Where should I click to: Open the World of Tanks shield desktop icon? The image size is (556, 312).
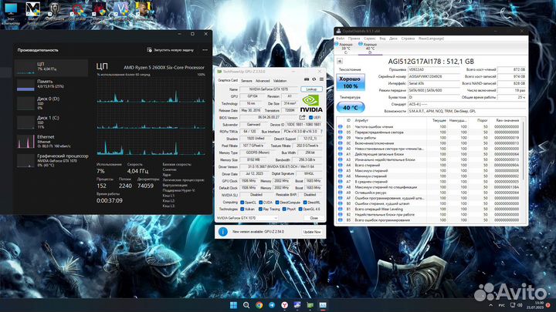(x=55, y=11)
